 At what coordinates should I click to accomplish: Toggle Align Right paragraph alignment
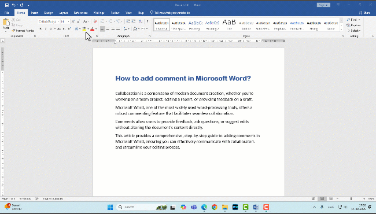coord(113,29)
